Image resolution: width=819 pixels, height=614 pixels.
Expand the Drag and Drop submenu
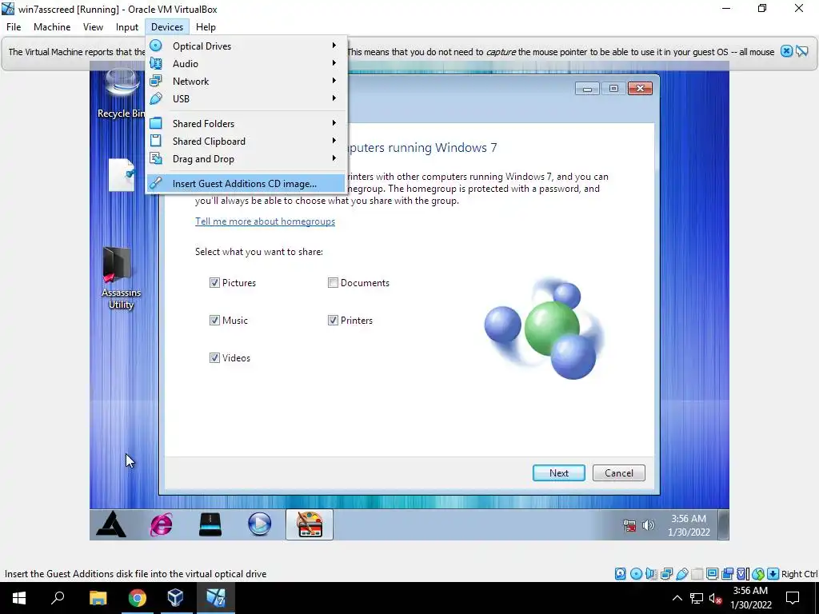246,159
